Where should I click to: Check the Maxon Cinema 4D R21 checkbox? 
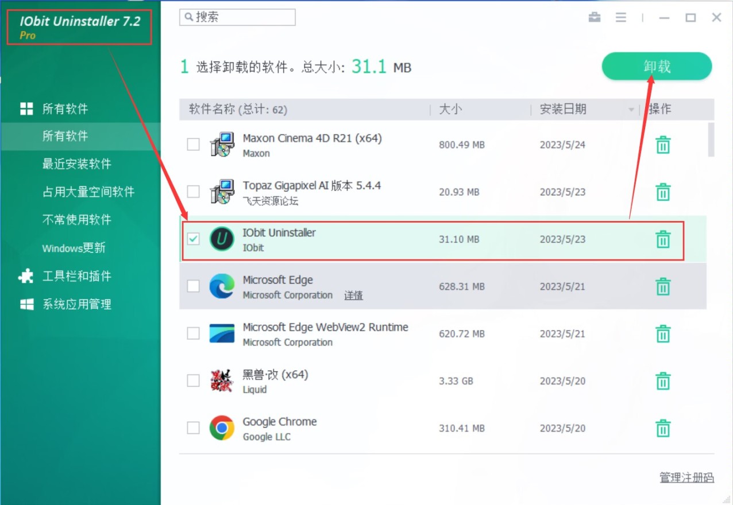coord(194,145)
